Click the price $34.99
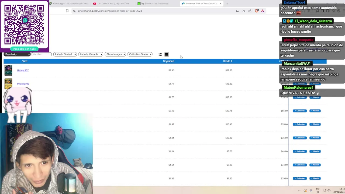345x194 pixels. (x=284, y=165)
